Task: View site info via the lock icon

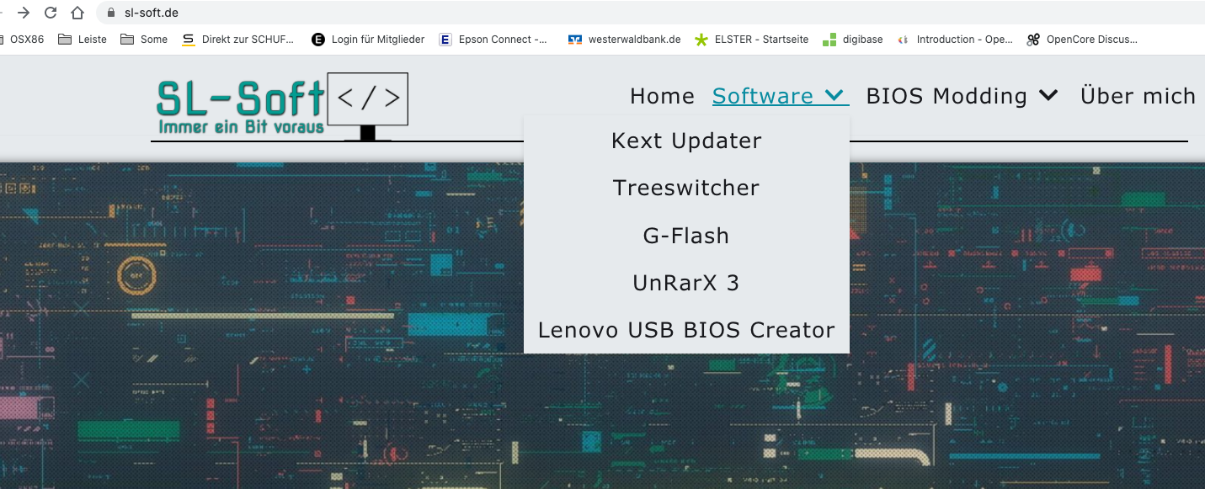Action: [x=111, y=13]
